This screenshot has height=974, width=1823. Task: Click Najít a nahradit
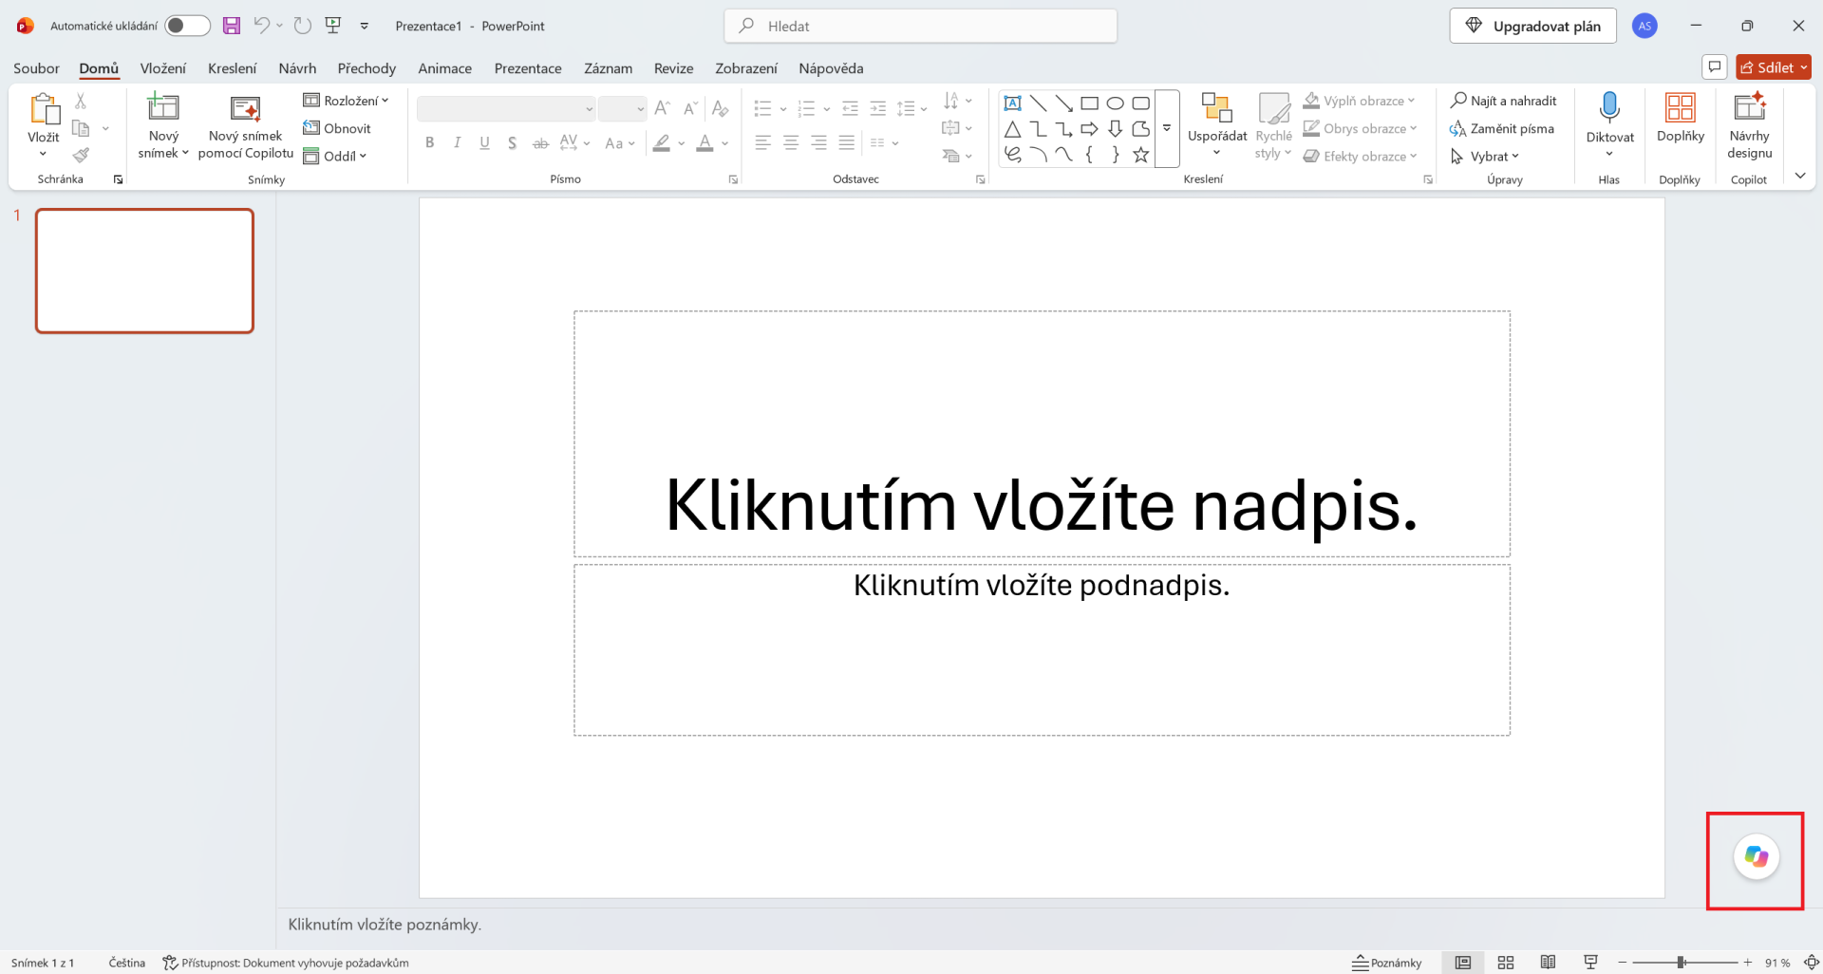click(1504, 101)
